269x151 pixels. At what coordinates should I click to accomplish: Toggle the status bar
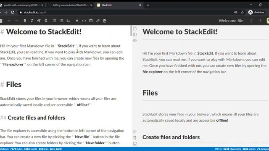click(134, 143)
